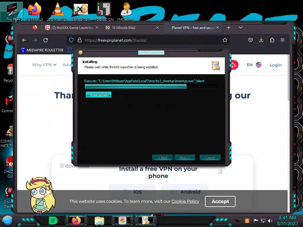Viewport: 303px width, 227px height.
Task: Open the Start orb
Action: (x=7, y=220)
